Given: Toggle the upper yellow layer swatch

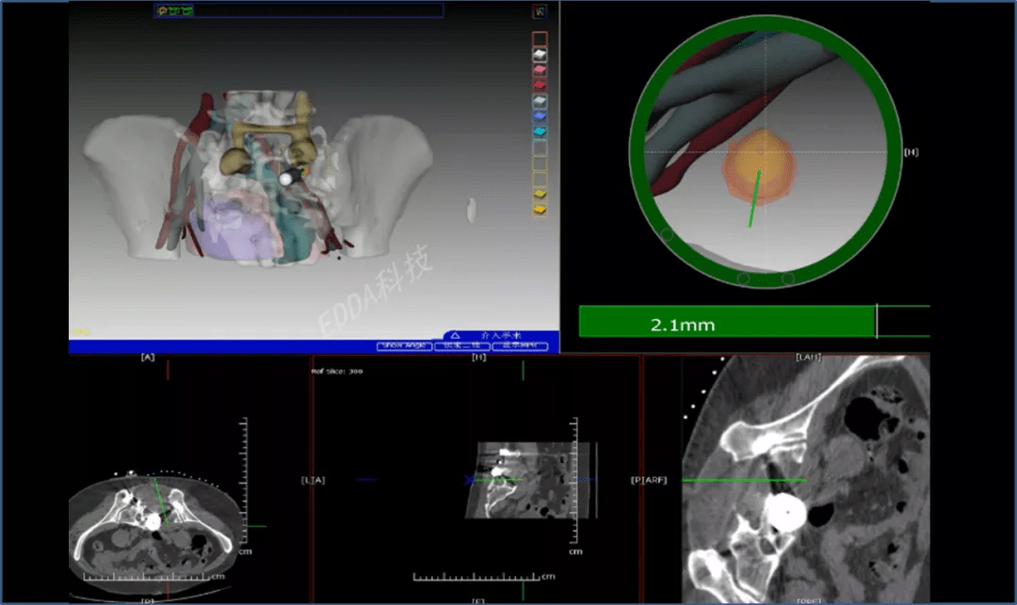Looking at the screenshot, I should [x=540, y=194].
